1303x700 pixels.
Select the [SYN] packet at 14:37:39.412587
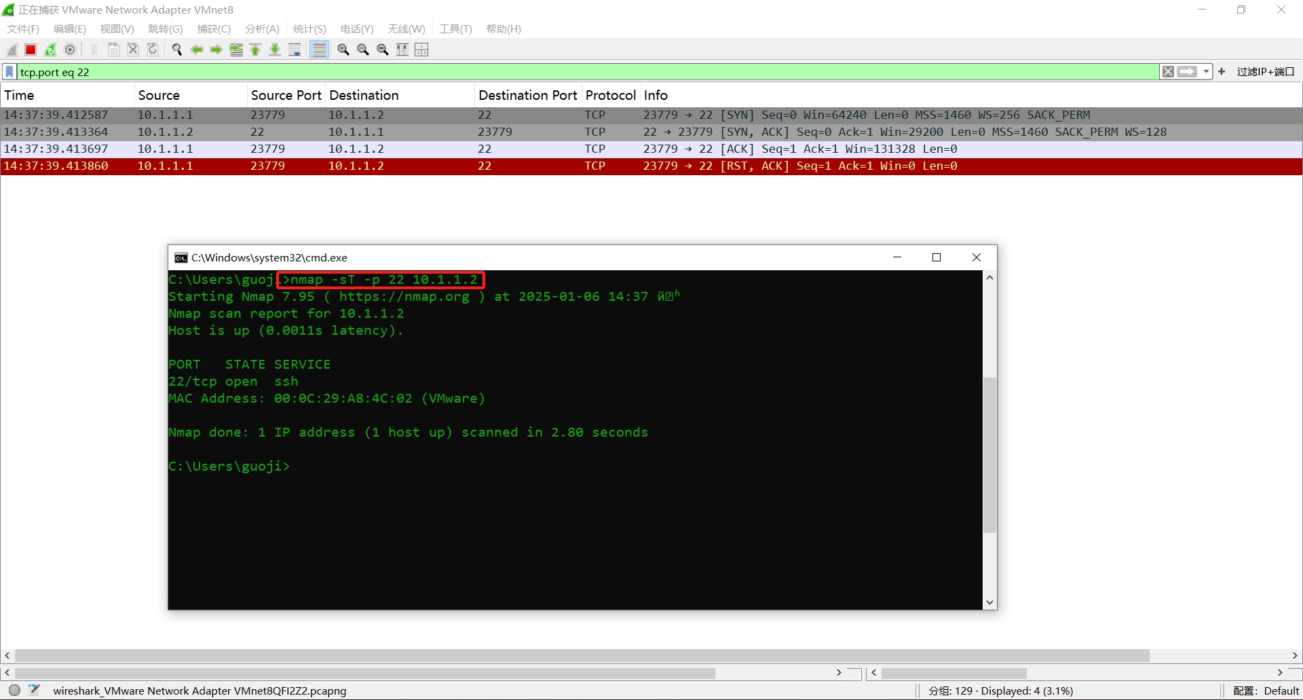pyautogui.click(x=651, y=115)
